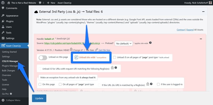Open Asset CleanUp in top admin bar
The width and height of the screenshot is (213, 105).
64,3
